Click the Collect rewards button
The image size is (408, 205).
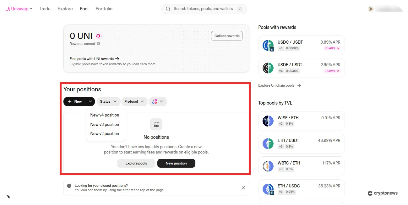[x=227, y=35]
